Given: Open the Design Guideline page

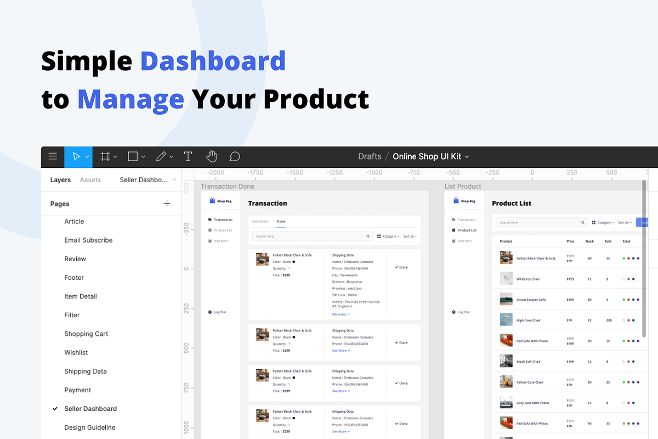Looking at the screenshot, I should 90,427.
